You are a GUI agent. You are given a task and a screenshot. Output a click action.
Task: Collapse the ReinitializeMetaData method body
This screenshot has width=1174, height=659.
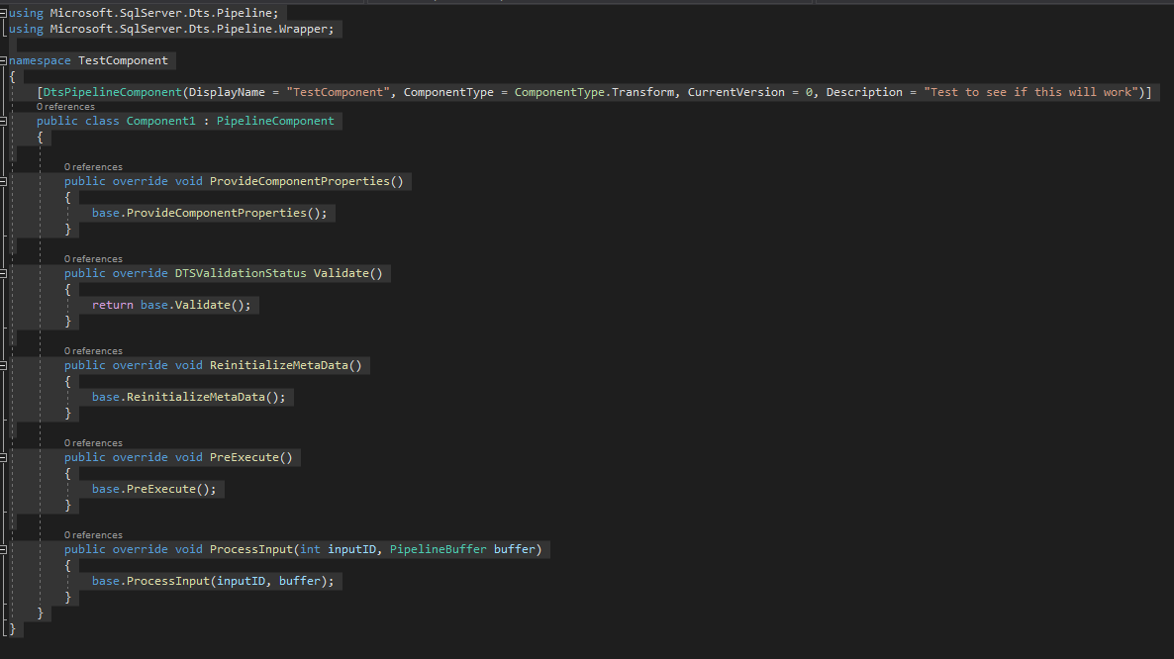[x=5, y=364]
